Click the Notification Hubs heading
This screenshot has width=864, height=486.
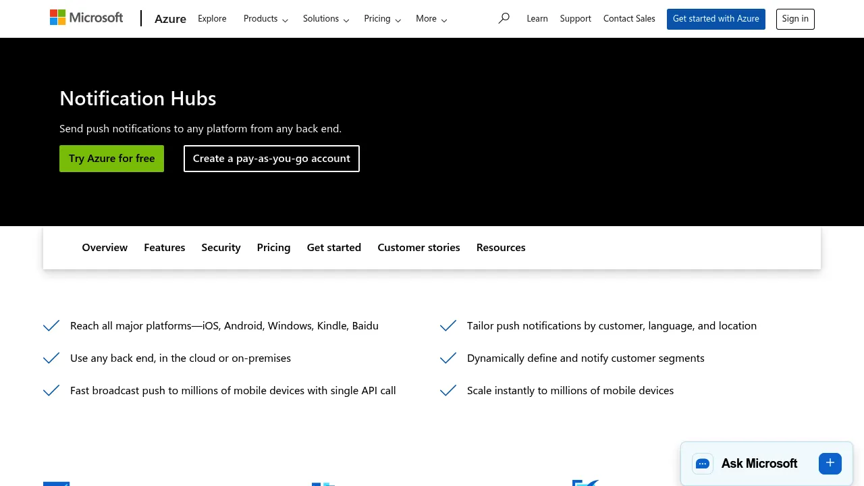[x=138, y=99]
